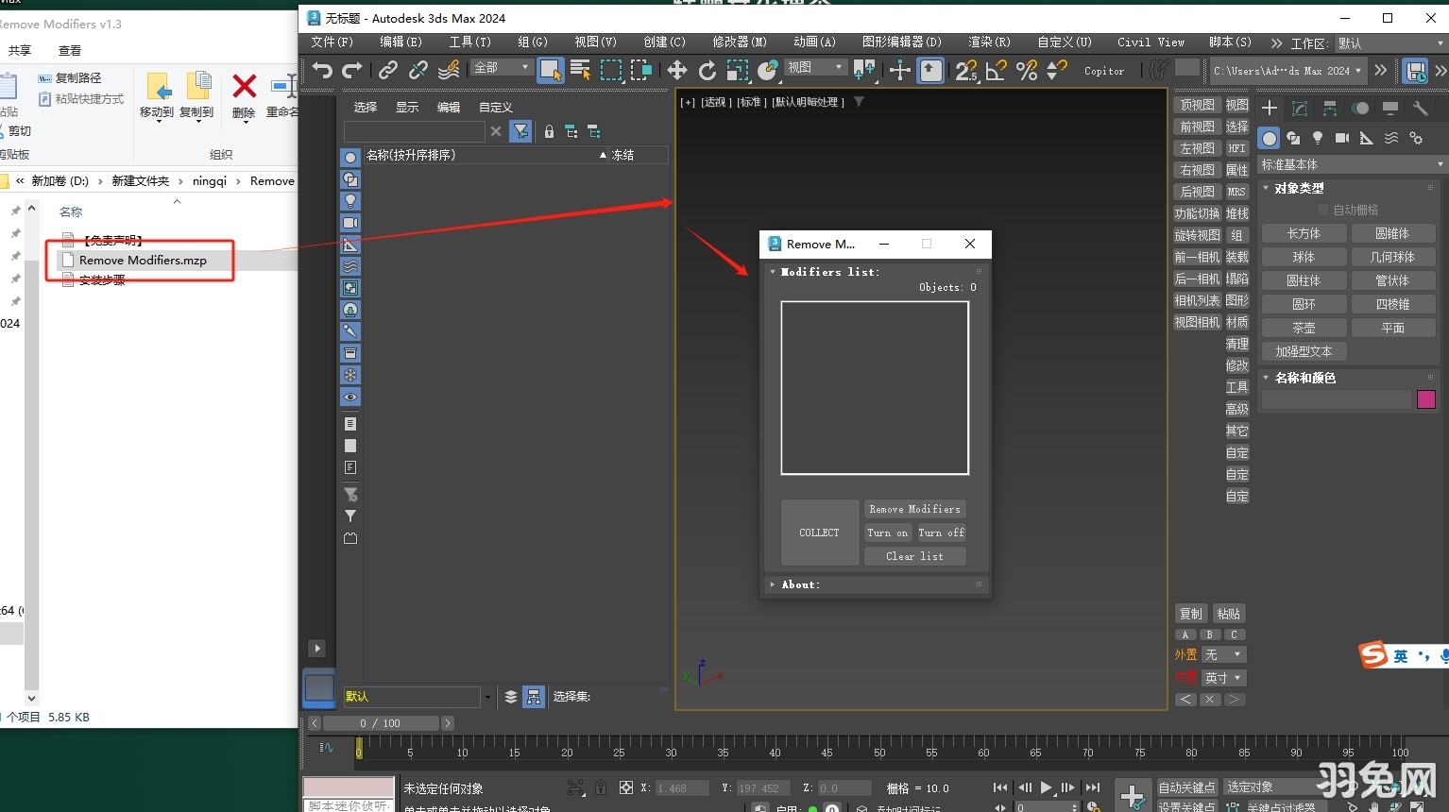Switch to Cameras category in Create panel
The height and width of the screenshot is (812, 1449).
tap(1341, 138)
